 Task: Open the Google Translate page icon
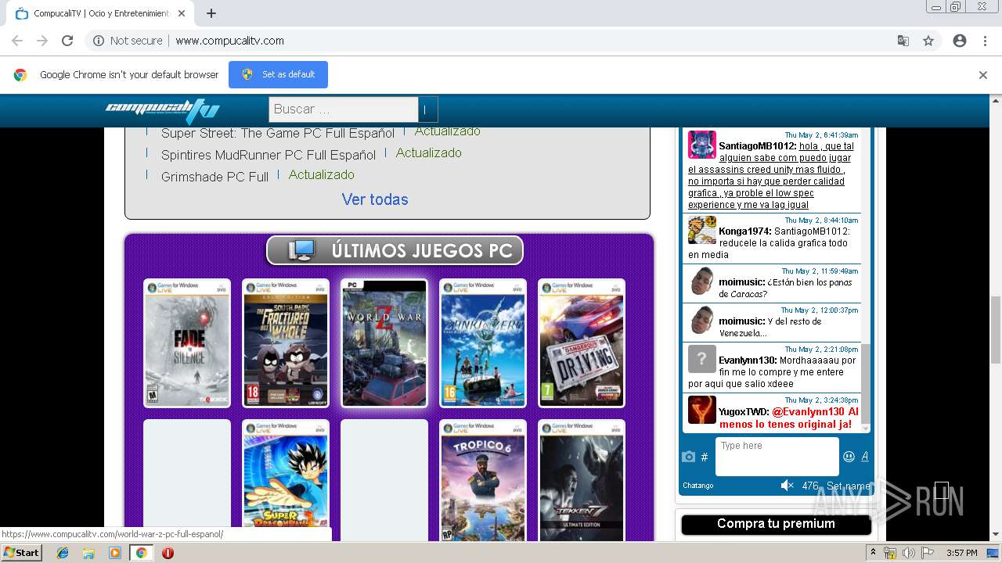click(x=903, y=41)
